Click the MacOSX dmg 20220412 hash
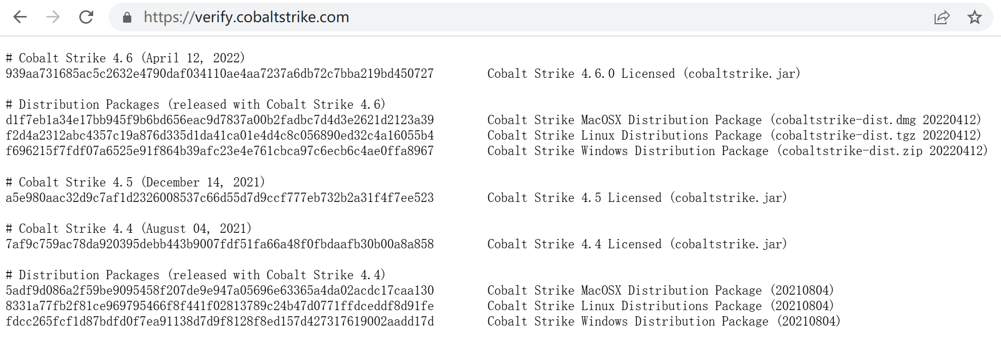Image resolution: width=1001 pixels, height=341 pixels. pos(220,120)
